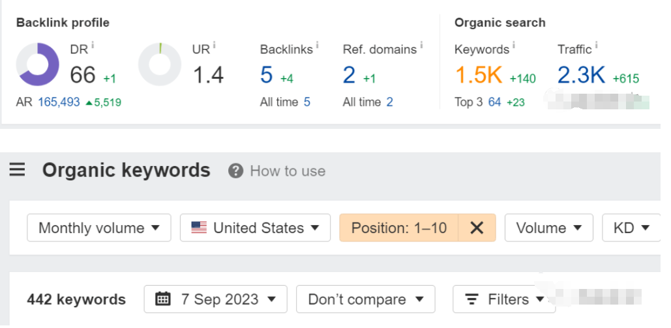Open the Don't compare dropdown

tap(365, 299)
